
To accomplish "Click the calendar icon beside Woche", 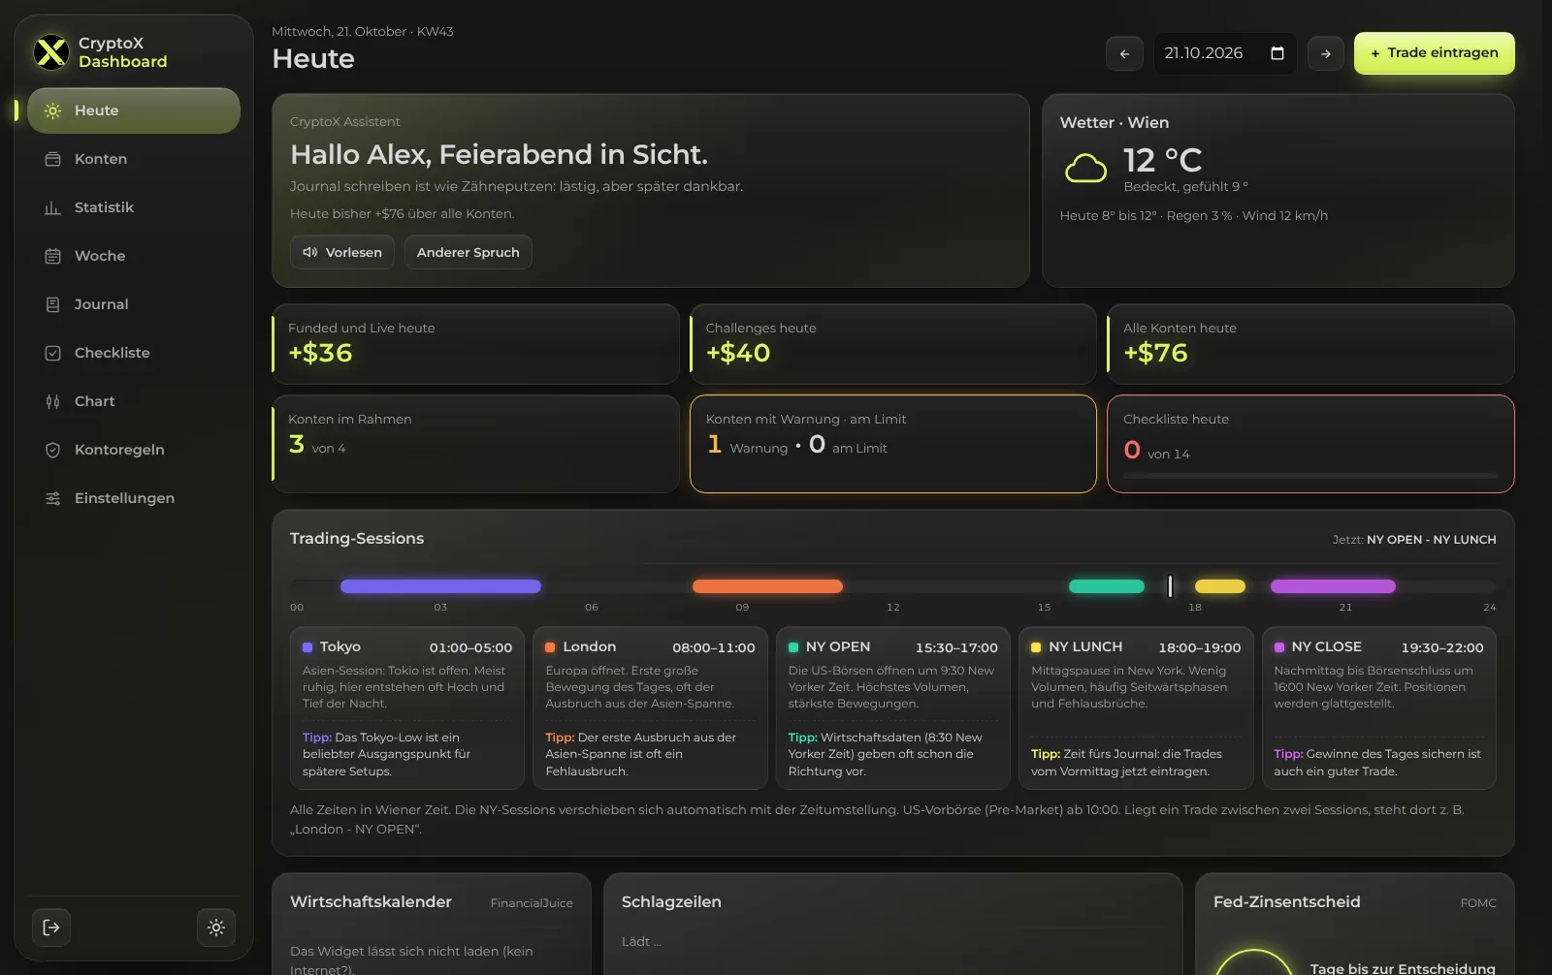I will (x=53, y=256).
